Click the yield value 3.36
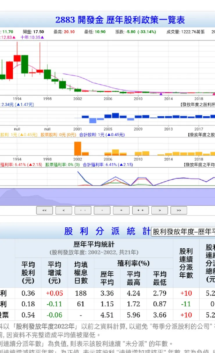Viewport: 215px width, 353px height. pos(107,293)
